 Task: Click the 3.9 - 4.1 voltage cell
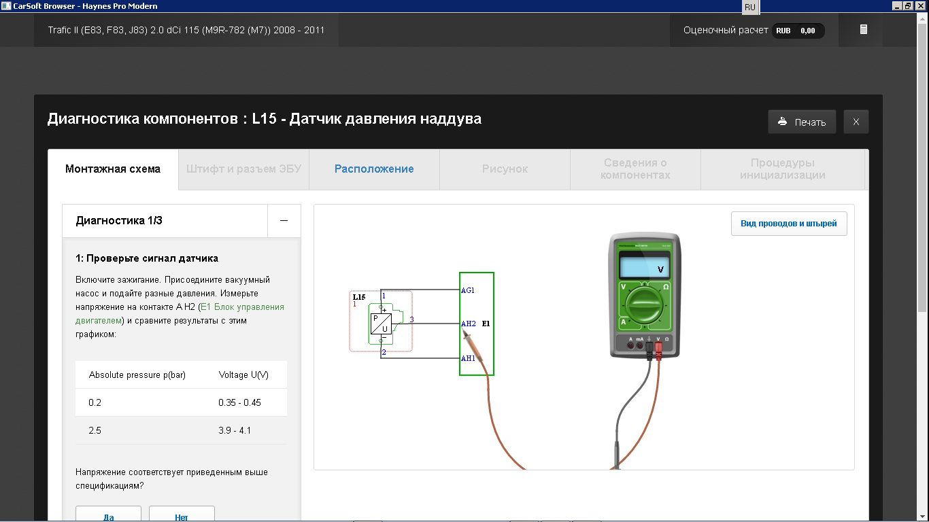(x=235, y=430)
